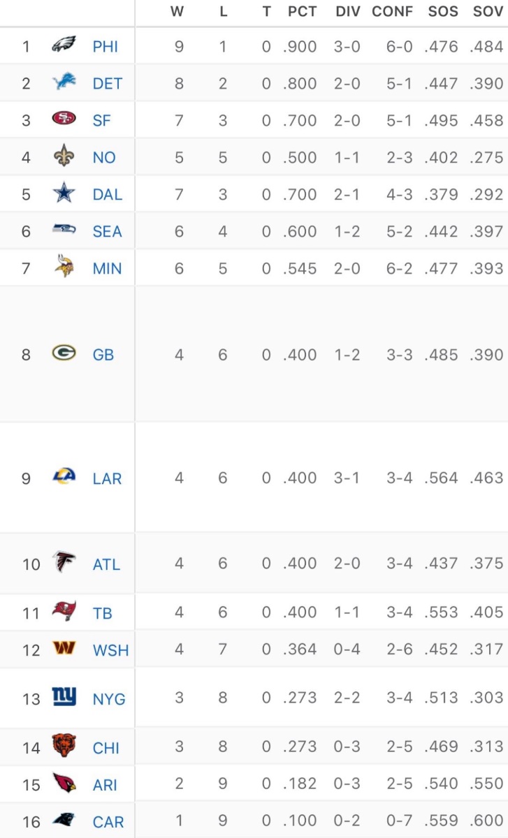This screenshot has height=838, width=508.
Task: Sort by the SOS column header
Action: click(443, 12)
